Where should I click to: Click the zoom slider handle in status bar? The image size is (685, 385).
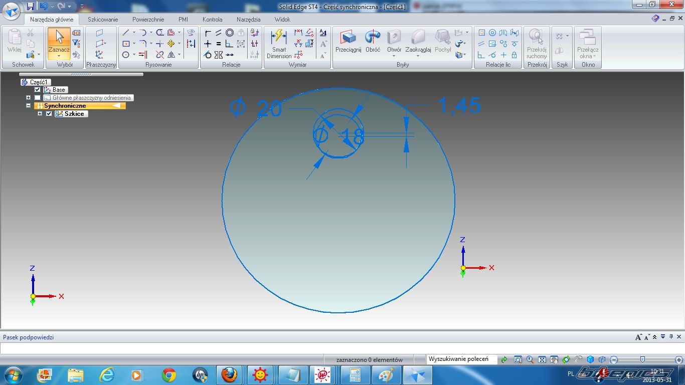pyautogui.click(x=642, y=359)
